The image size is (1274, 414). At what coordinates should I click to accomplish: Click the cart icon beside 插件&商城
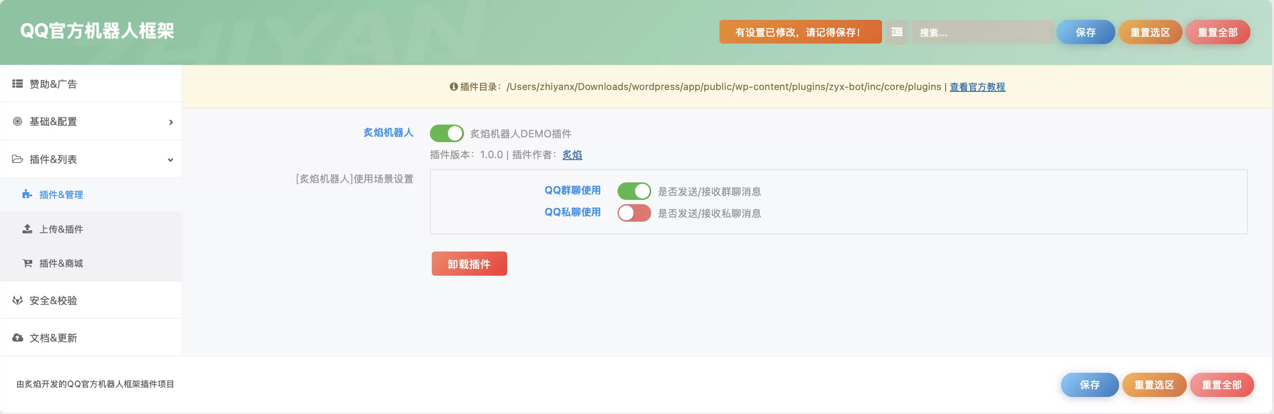[27, 263]
